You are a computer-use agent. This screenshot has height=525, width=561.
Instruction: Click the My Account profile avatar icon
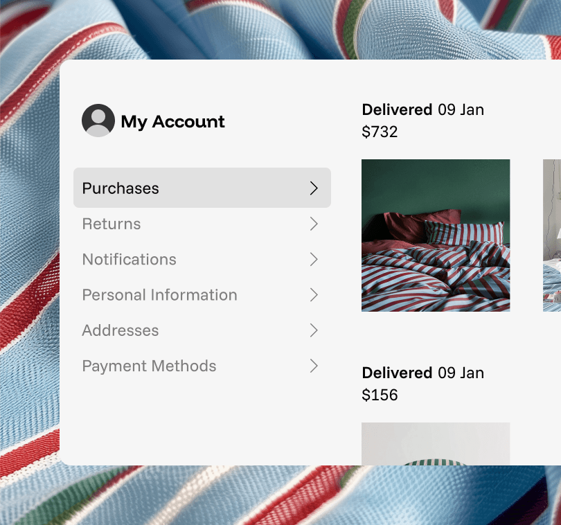coord(98,121)
